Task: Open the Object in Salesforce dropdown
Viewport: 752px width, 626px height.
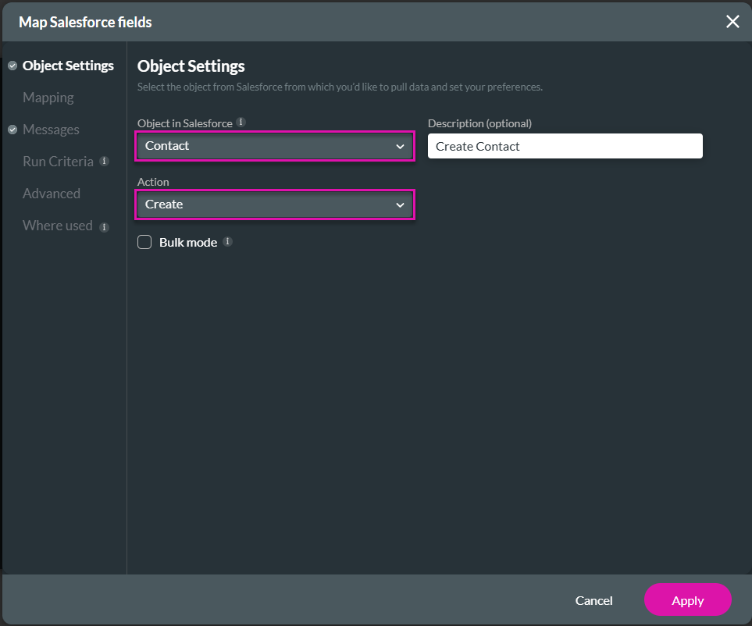Action: pos(274,146)
